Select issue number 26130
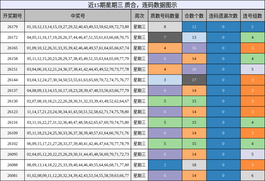This screenshot has height=181, width=265. [x=12, y=101]
